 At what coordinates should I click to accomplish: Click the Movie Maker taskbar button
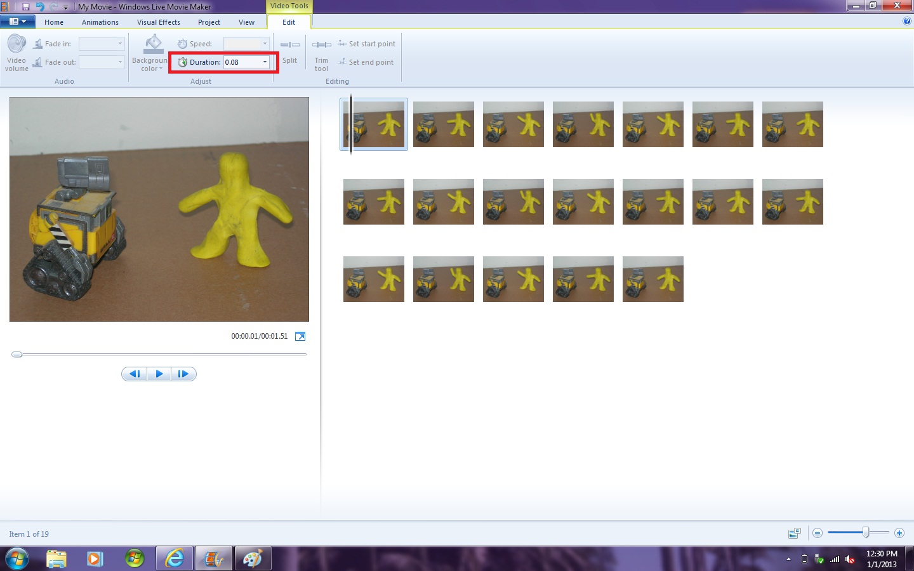[213, 559]
